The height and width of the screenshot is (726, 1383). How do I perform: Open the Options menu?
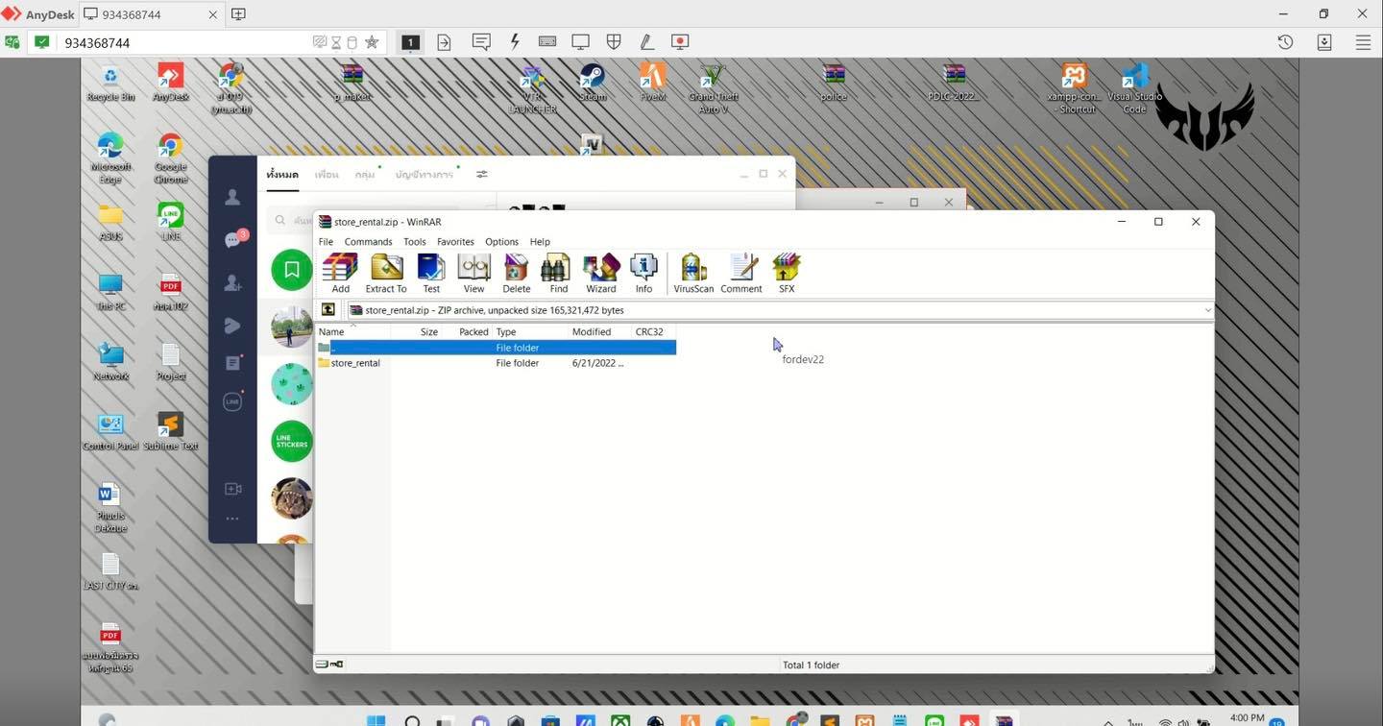coord(501,242)
